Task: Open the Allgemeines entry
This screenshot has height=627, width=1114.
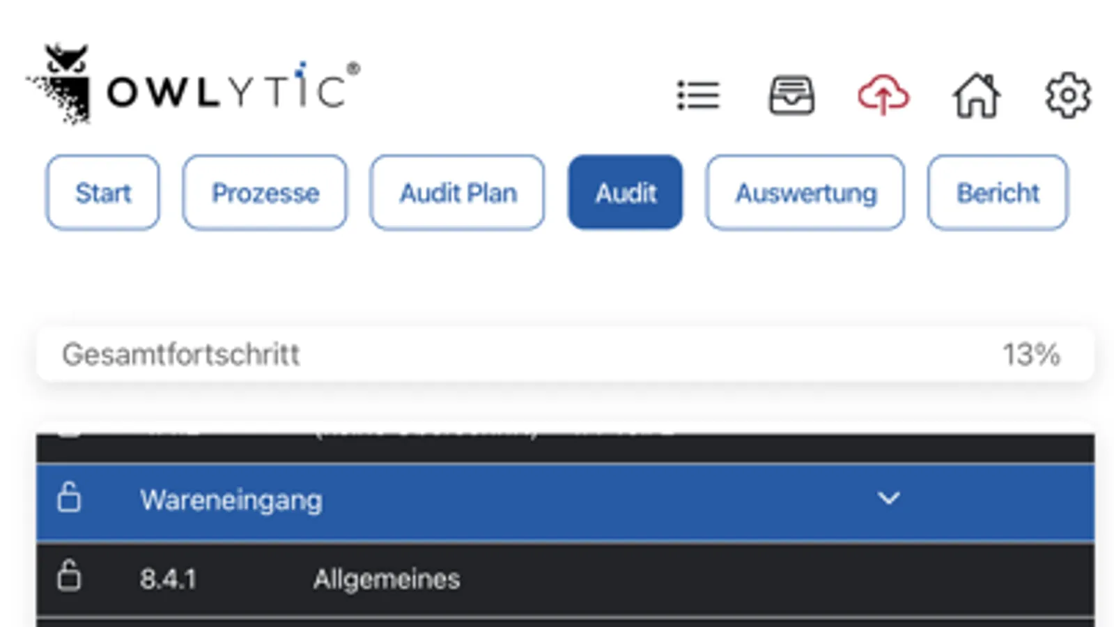Action: click(387, 579)
